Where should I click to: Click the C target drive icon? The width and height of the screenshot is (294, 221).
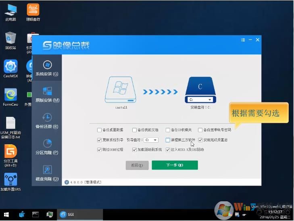coord(200,86)
